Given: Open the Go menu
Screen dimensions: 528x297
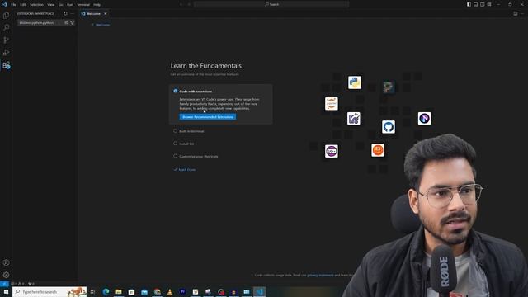Looking at the screenshot, I should click(x=60, y=4).
